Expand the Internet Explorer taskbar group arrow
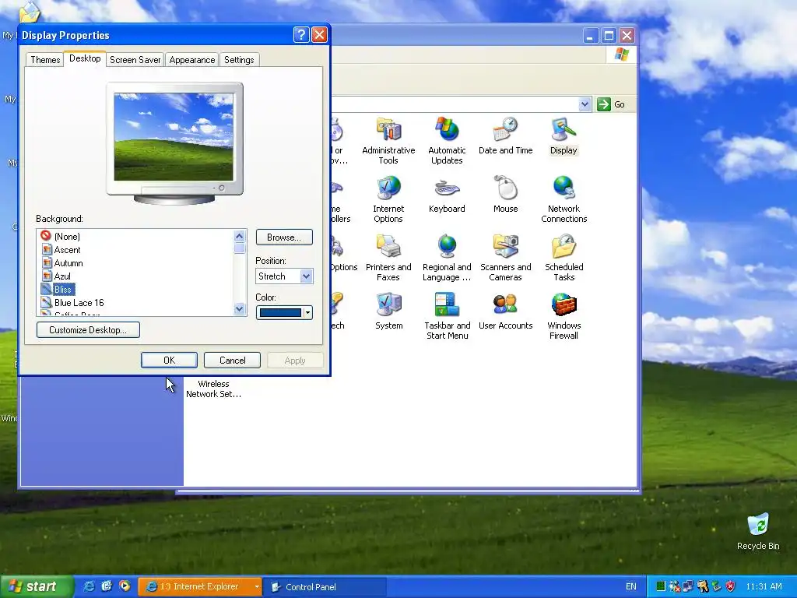The image size is (797, 598). pyautogui.click(x=257, y=587)
